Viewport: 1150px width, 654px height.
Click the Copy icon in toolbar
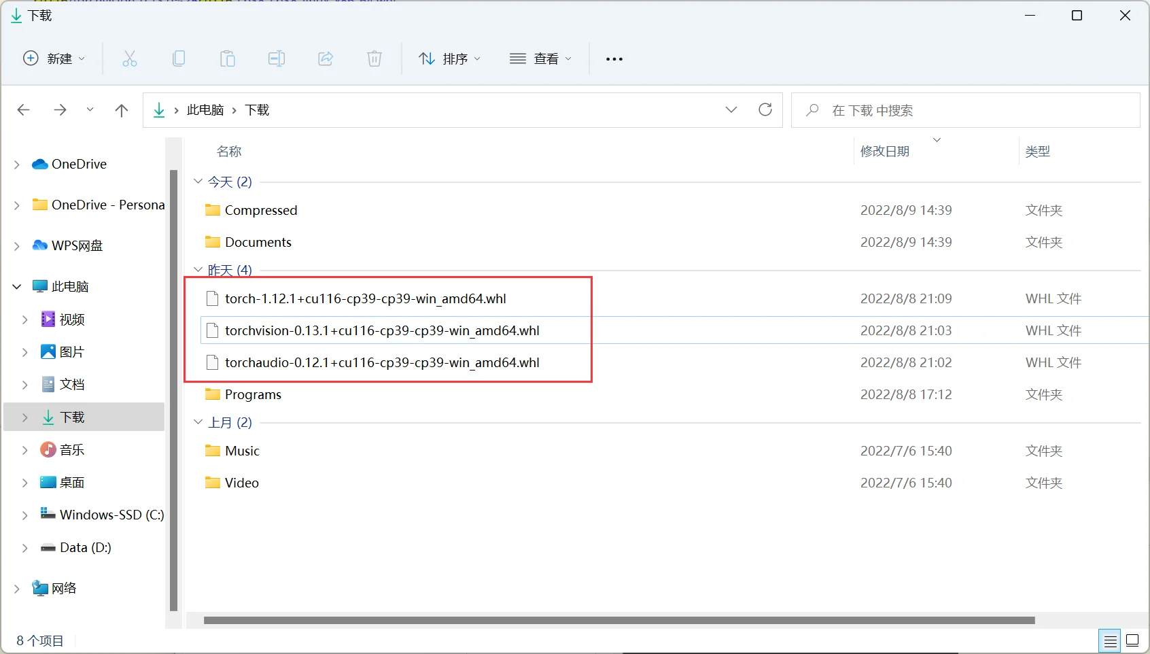179,59
